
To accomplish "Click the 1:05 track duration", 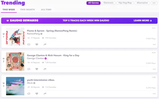I will click(x=154, y=77).
